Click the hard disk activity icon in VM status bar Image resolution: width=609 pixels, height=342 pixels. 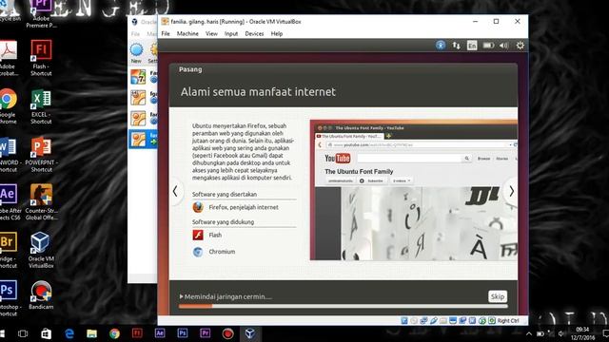pyautogui.click(x=404, y=321)
